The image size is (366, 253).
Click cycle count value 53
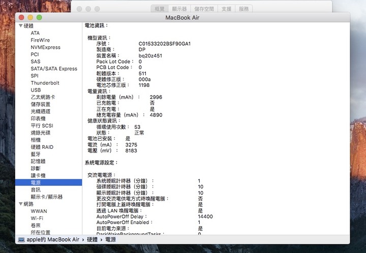click(137, 127)
